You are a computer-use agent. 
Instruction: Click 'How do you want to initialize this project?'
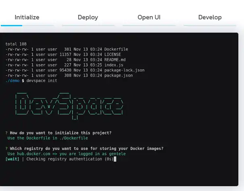60,133
